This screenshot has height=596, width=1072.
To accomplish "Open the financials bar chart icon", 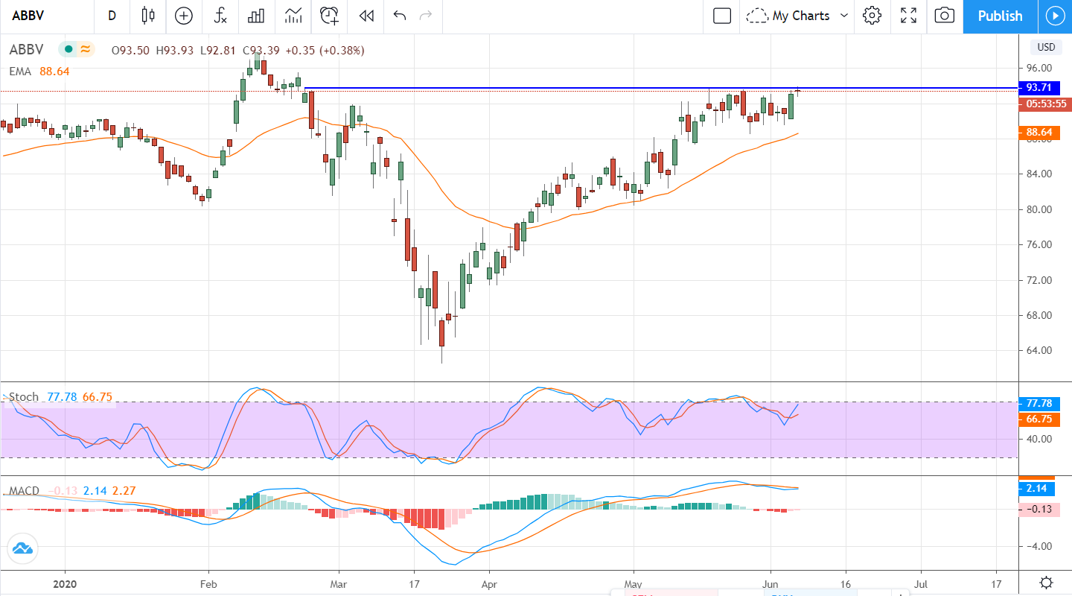I will tap(257, 16).
